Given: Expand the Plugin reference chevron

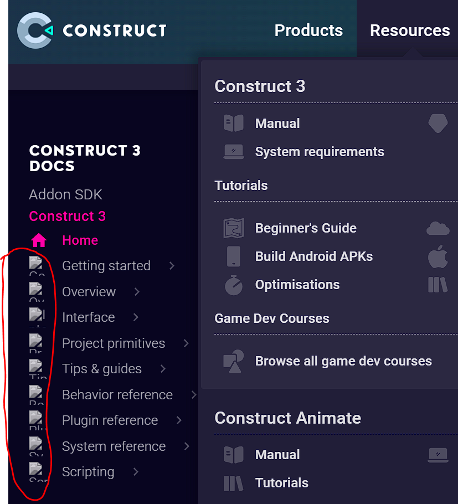Looking at the screenshot, I should click(179, 420).
